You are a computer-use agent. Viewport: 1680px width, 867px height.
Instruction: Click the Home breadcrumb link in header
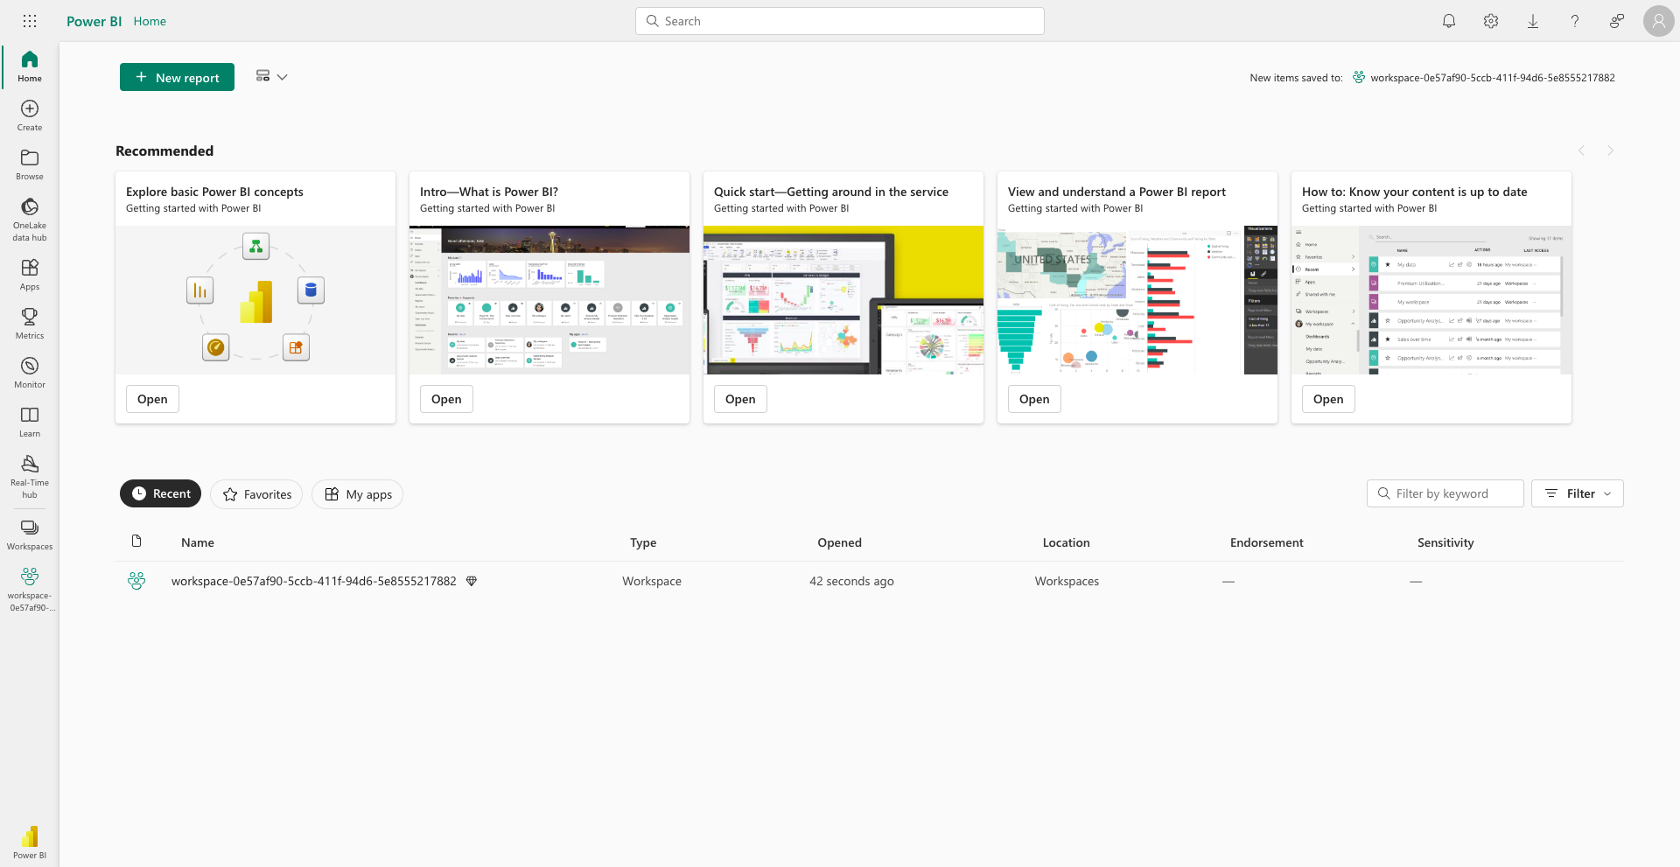(150, 21)
